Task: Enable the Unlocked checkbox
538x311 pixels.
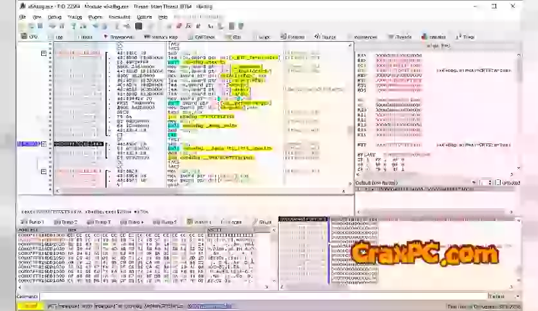Action: point(497,182)
